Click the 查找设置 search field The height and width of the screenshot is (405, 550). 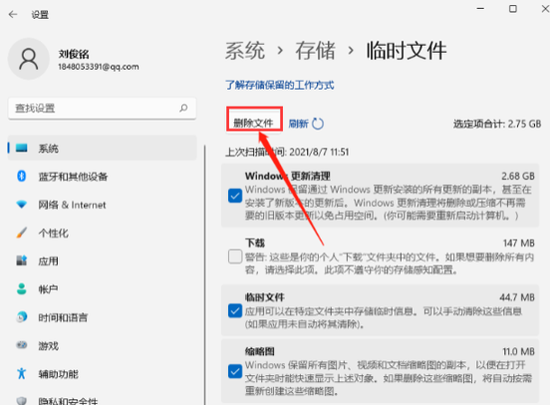(x=102, y=108)
